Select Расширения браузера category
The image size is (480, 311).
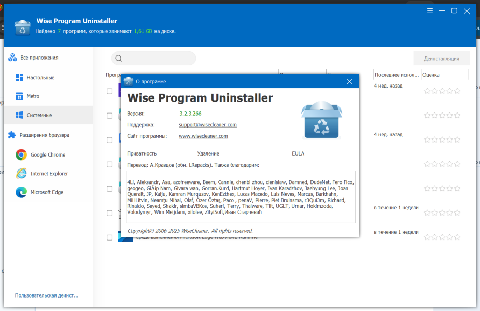(x=45, y=135)
